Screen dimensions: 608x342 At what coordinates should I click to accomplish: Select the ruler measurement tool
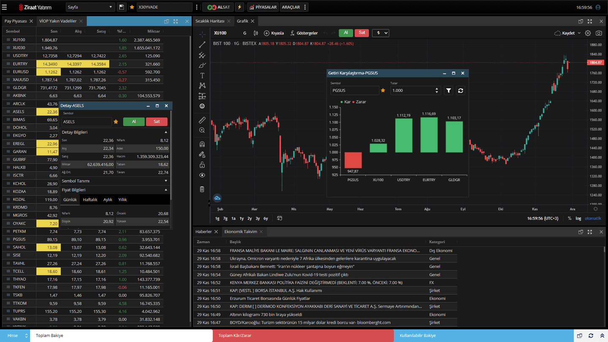(x=202, y=120)
